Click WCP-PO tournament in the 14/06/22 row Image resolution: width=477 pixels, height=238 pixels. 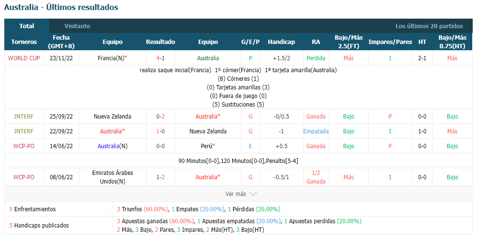(24, 146)
